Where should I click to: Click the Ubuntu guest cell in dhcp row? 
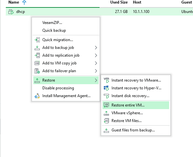(187, 12)
